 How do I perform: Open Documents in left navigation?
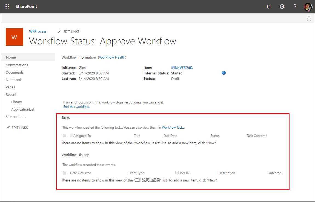coord(15,72)
